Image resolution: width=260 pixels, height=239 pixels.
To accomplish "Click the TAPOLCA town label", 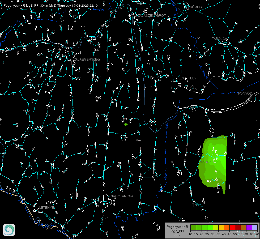I will pos(219,39).
